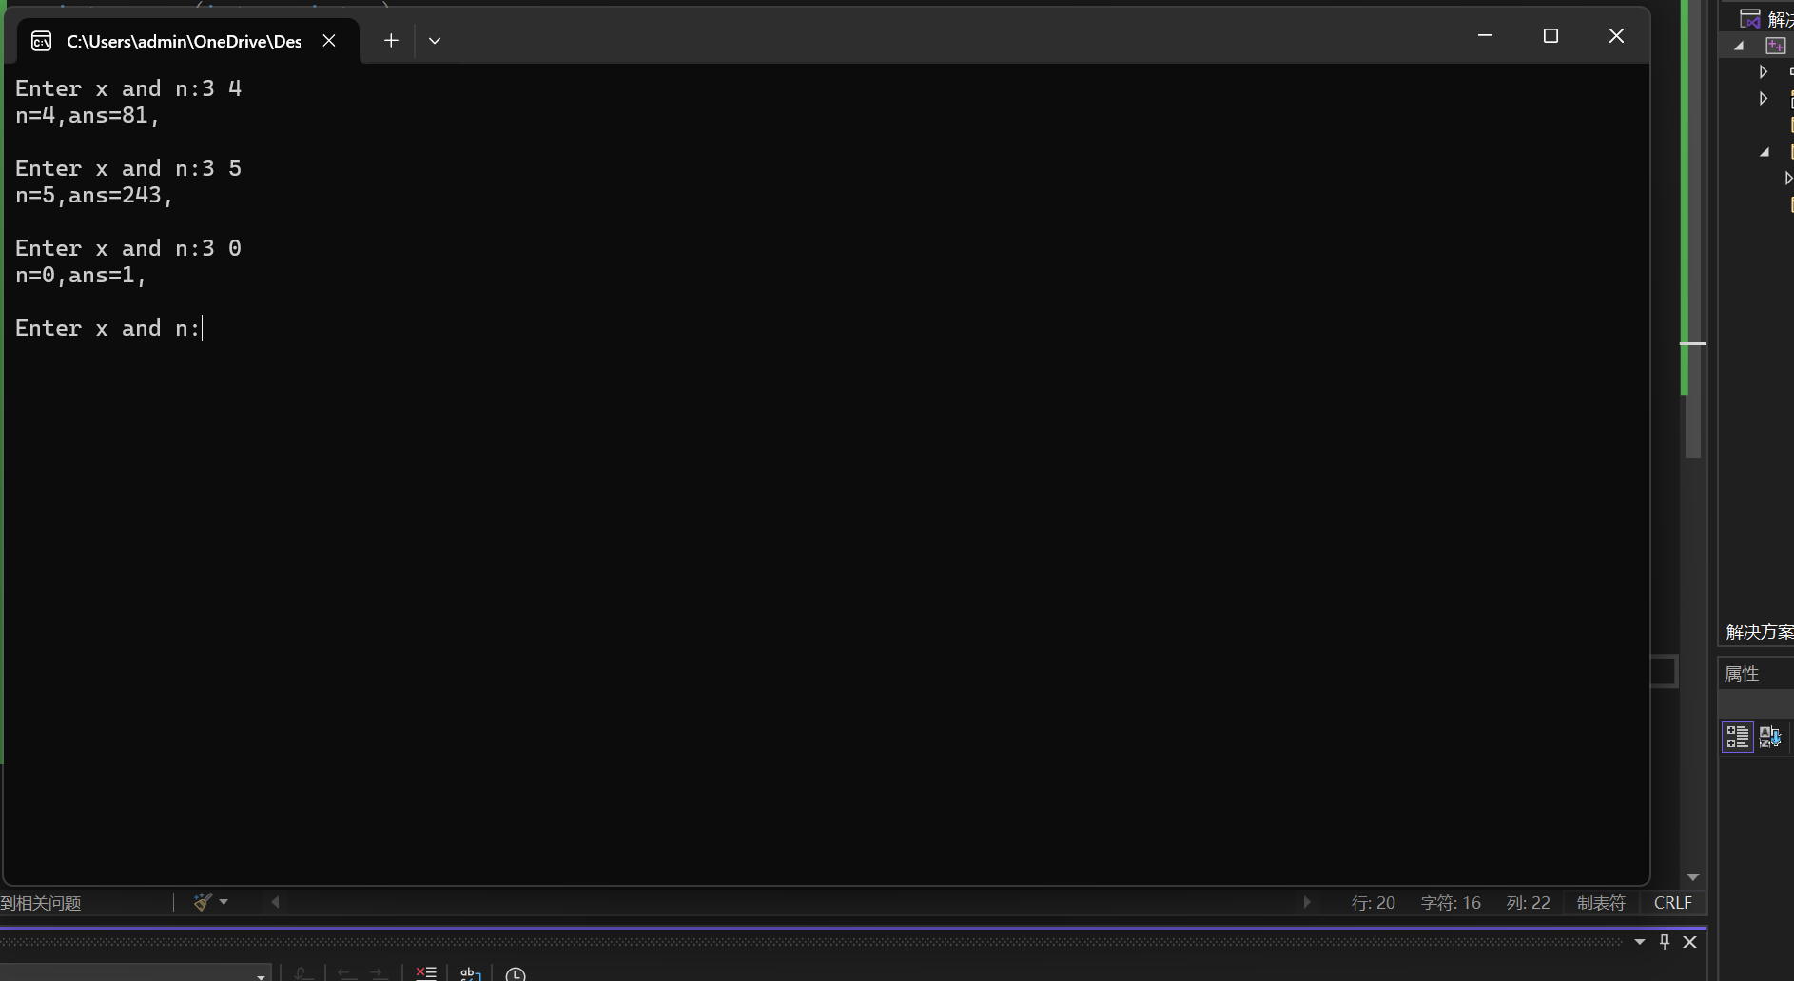Image resolution: width=1794 pixels, height=981 pixels.
Task: Select the C++ project icon in Solution Explorer
Action: (1776, 46)
